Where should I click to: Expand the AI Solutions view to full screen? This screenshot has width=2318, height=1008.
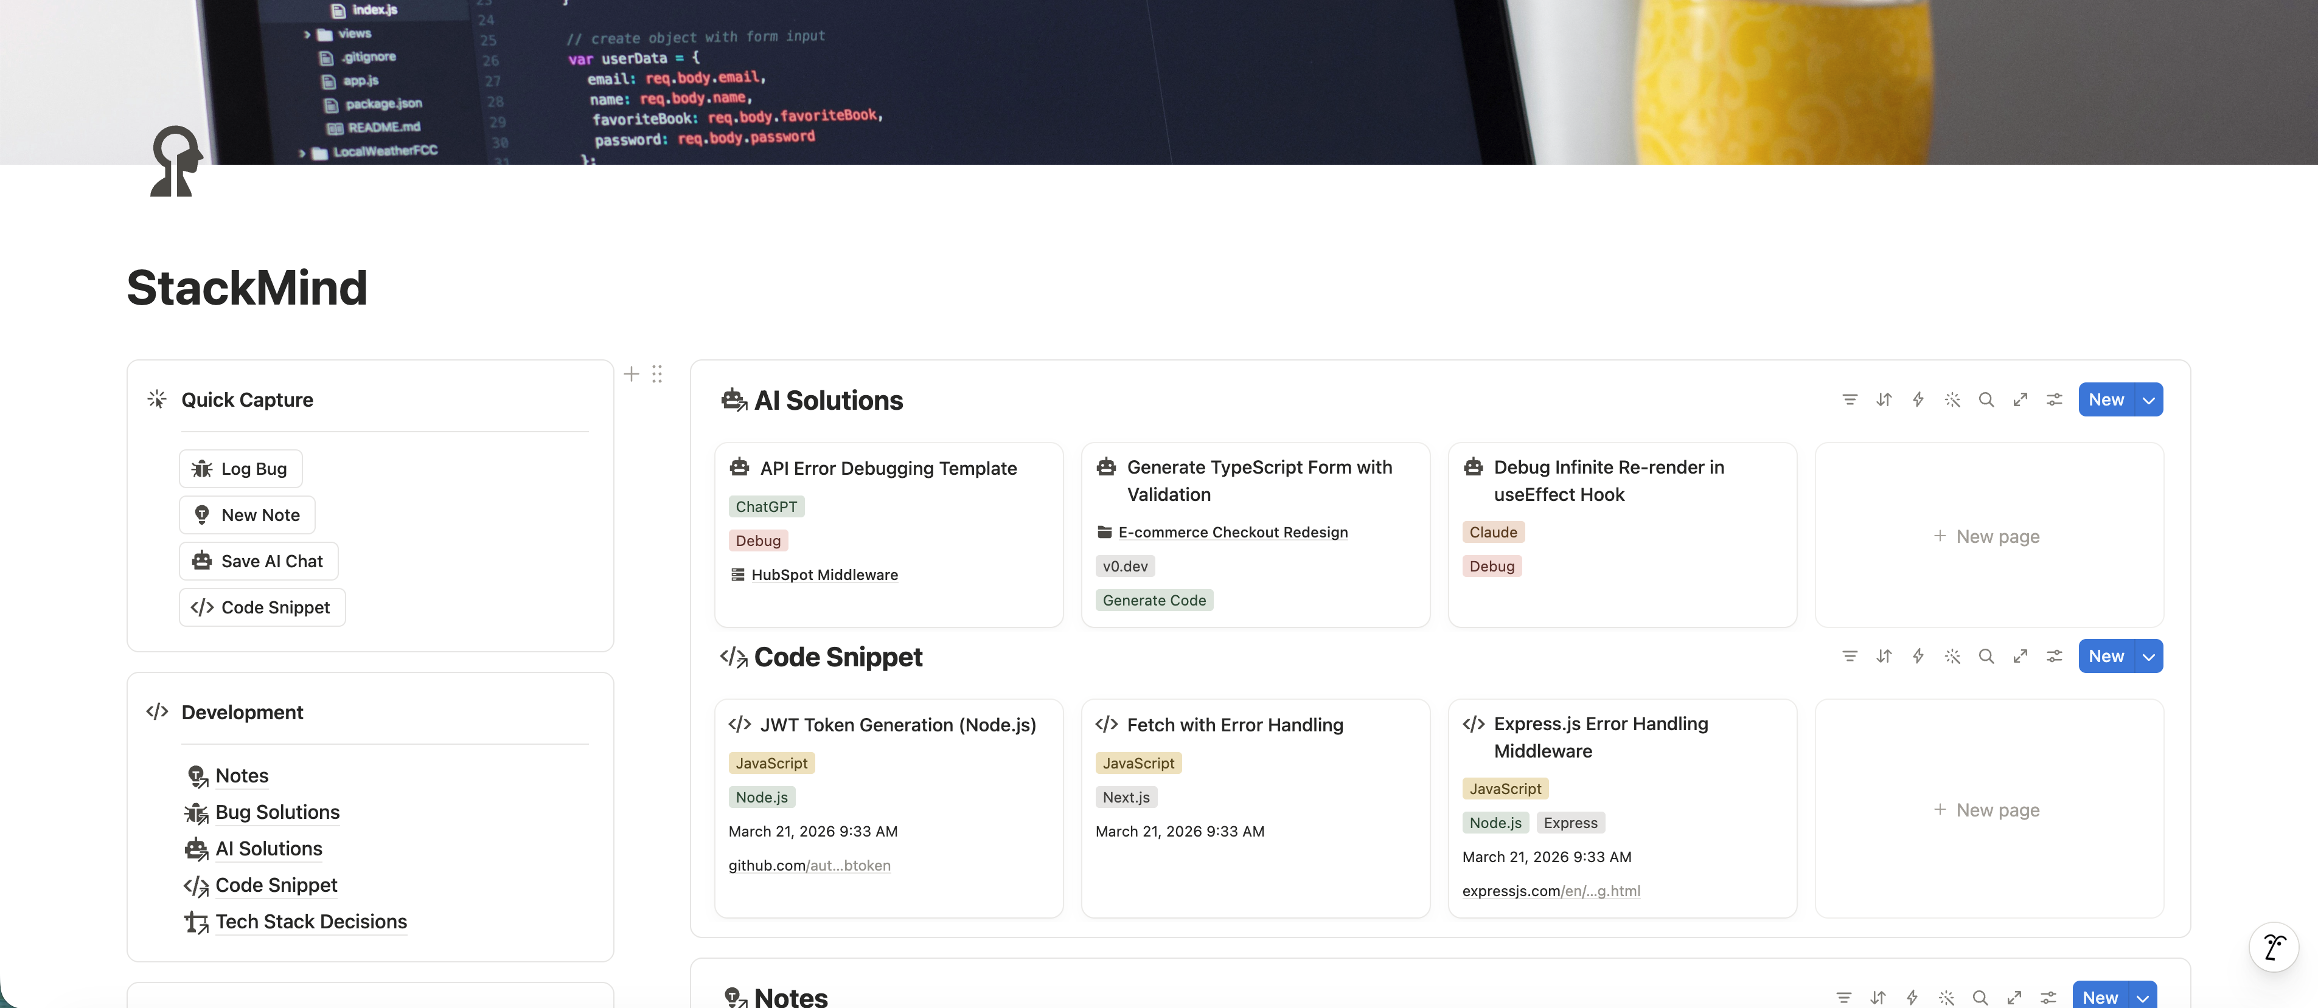coord(2020,400)
